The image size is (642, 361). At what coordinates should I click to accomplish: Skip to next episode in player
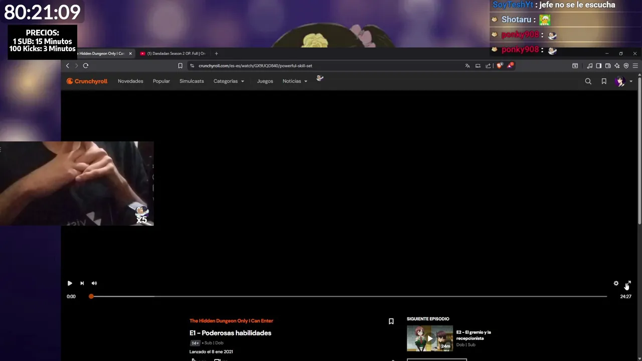tap(82, 283)
